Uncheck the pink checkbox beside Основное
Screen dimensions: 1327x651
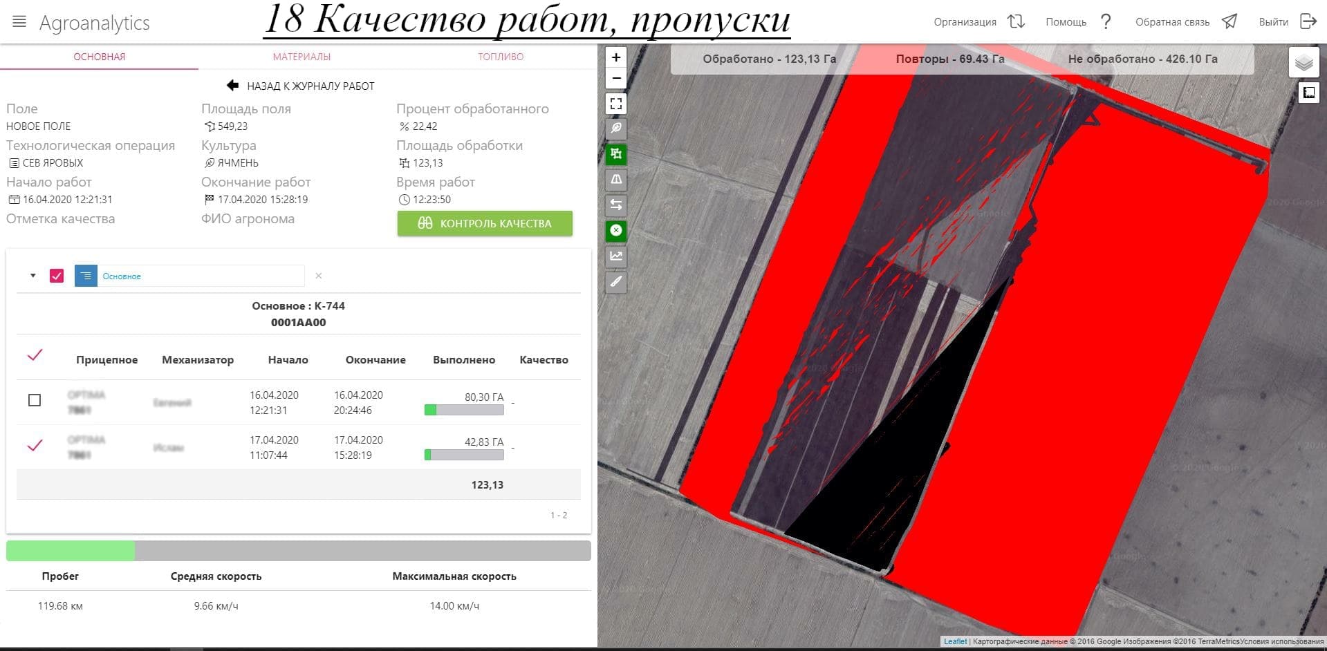(57, 276)
